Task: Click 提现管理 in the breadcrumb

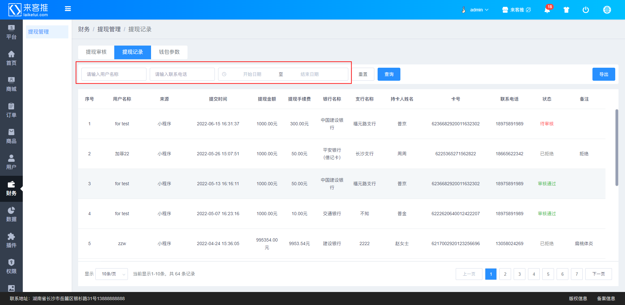Action: (x=109, y=29)
